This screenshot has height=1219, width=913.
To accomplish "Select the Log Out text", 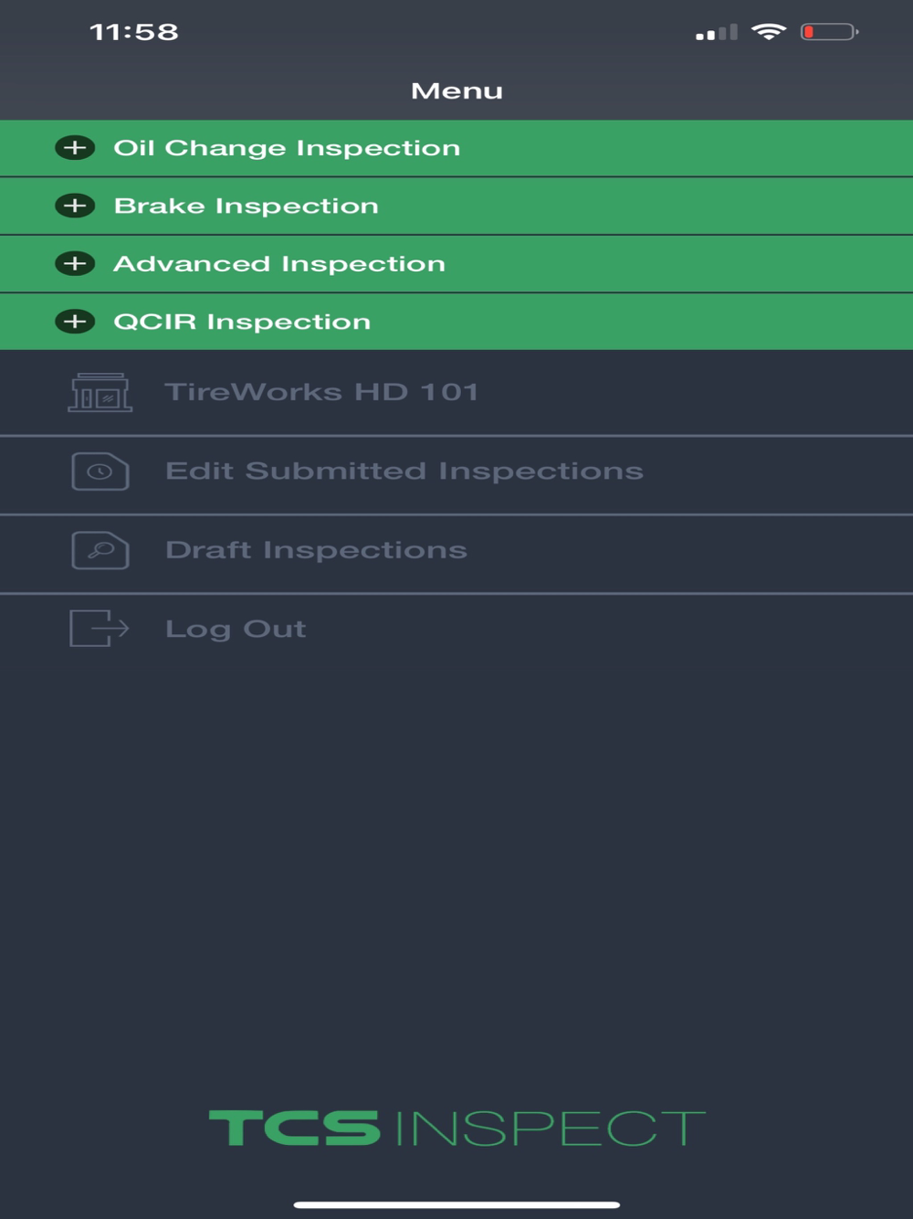I will [236, 629].
